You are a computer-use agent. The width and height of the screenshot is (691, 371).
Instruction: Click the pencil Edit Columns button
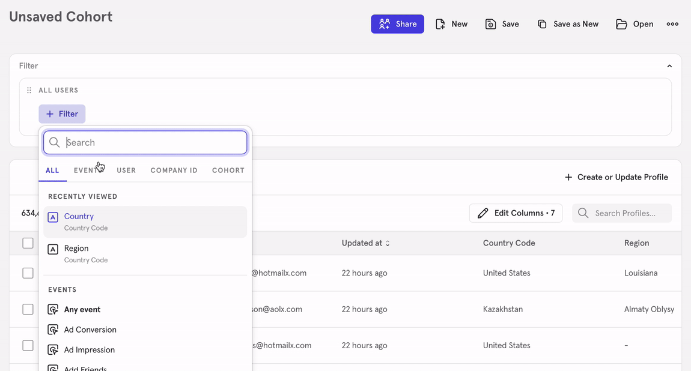[516, 213]
